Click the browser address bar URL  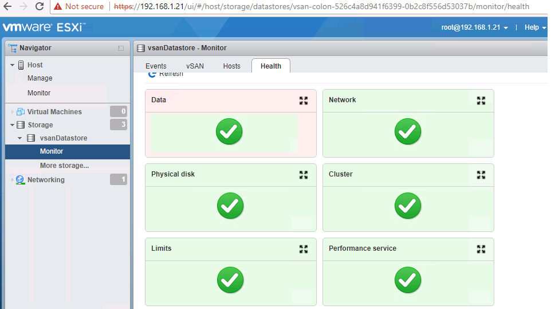click(321, 7)
